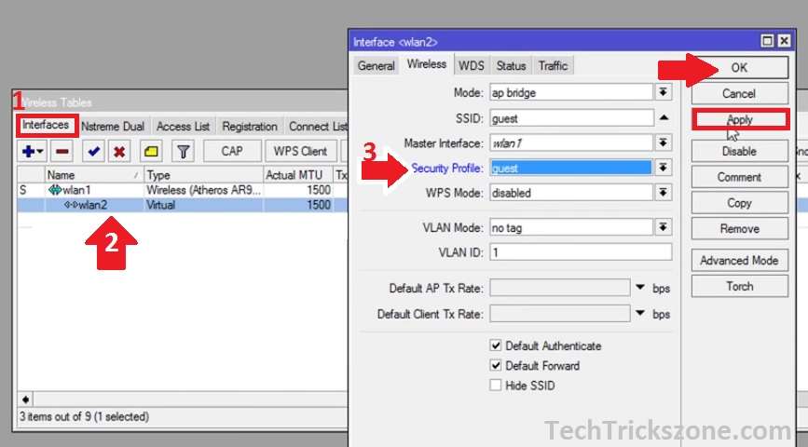The image size is (808, 447).
Task: Click inside the VLAN ID field
Action: click(x=580, y=252)
